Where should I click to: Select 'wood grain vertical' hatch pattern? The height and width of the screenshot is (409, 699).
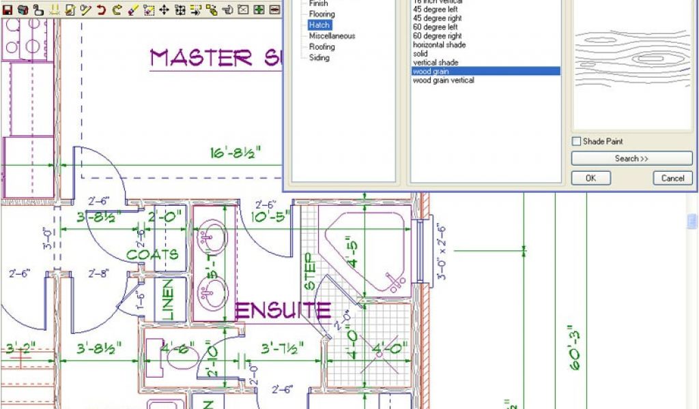coord(443,80)
